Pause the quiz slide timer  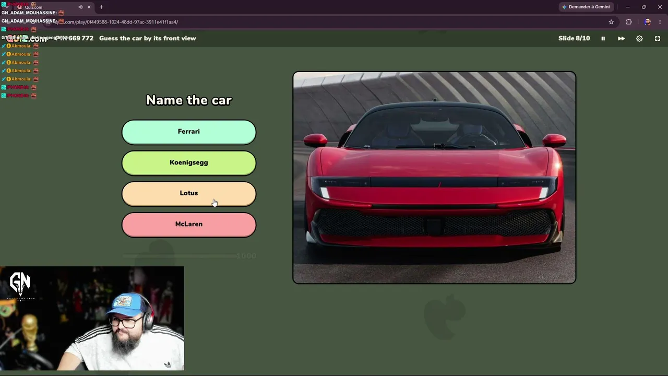(603, 38)
